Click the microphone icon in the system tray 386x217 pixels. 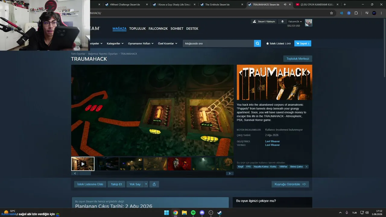point(347,213)
